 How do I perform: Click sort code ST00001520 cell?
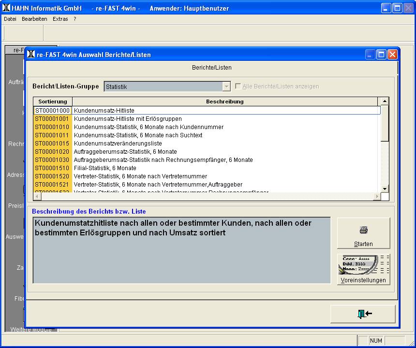coord(53,176)
